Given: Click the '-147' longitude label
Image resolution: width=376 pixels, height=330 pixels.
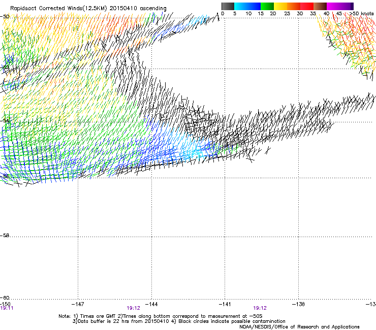Looking at the screenshot, I should tap(78, 304).
